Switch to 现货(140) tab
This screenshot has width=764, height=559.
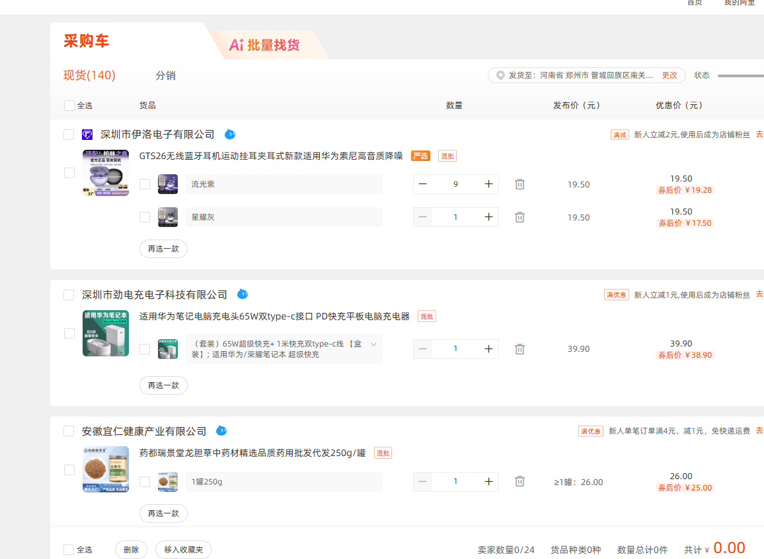90,75
